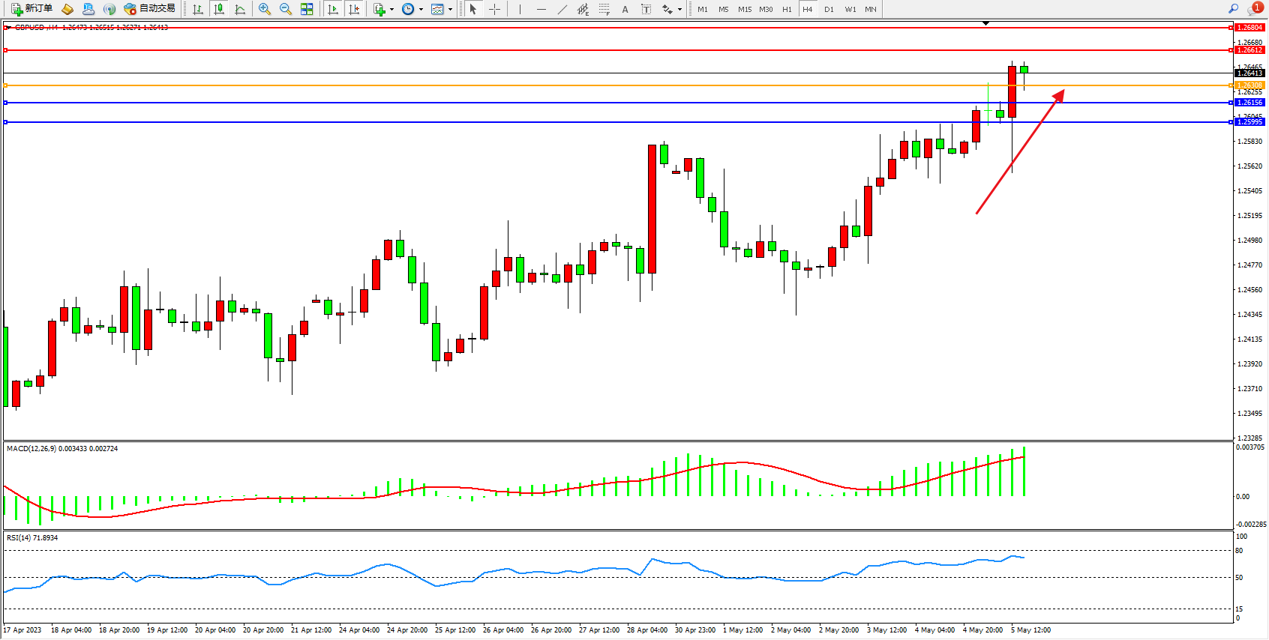The height and width of the screenshot is (640, 1269).
Task: Click the New Order (新订单) button
Action: (x=31, y=9)
